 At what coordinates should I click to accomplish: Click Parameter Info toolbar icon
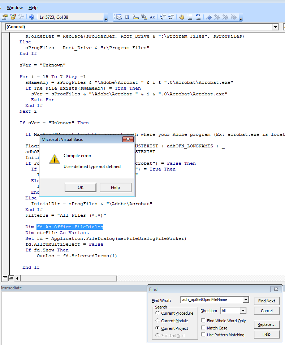(144, 17)
